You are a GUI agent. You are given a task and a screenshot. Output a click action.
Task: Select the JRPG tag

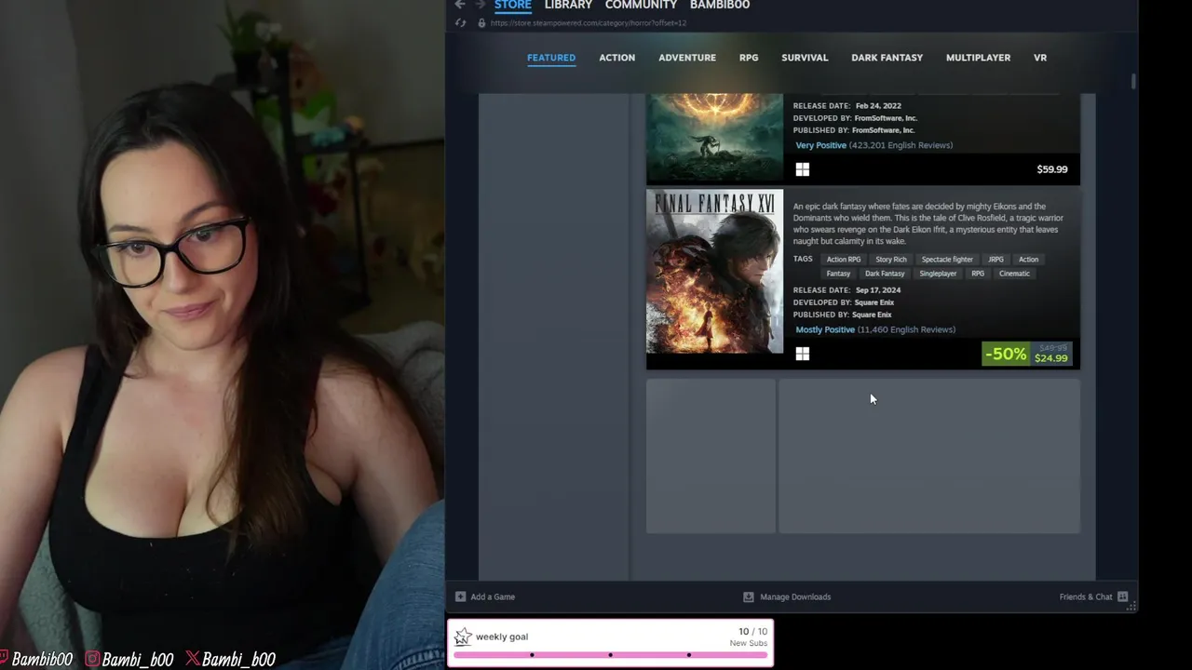click(x=996, y=260)
